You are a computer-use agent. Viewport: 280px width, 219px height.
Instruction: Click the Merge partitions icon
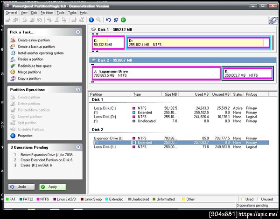click(13, 72)
